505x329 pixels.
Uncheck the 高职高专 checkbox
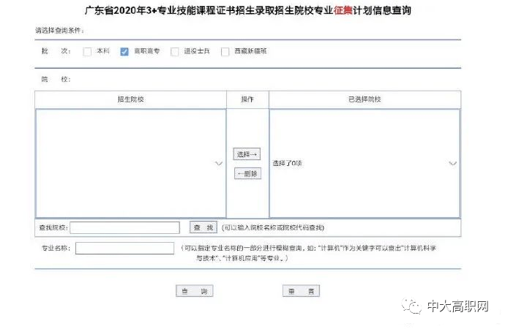[124, 51]
